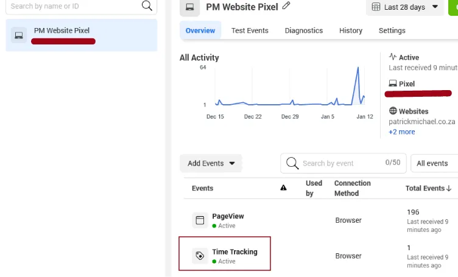Switch to the Test Events tab
The width and height of the screenshot is (458, 277).
point(250,30)
